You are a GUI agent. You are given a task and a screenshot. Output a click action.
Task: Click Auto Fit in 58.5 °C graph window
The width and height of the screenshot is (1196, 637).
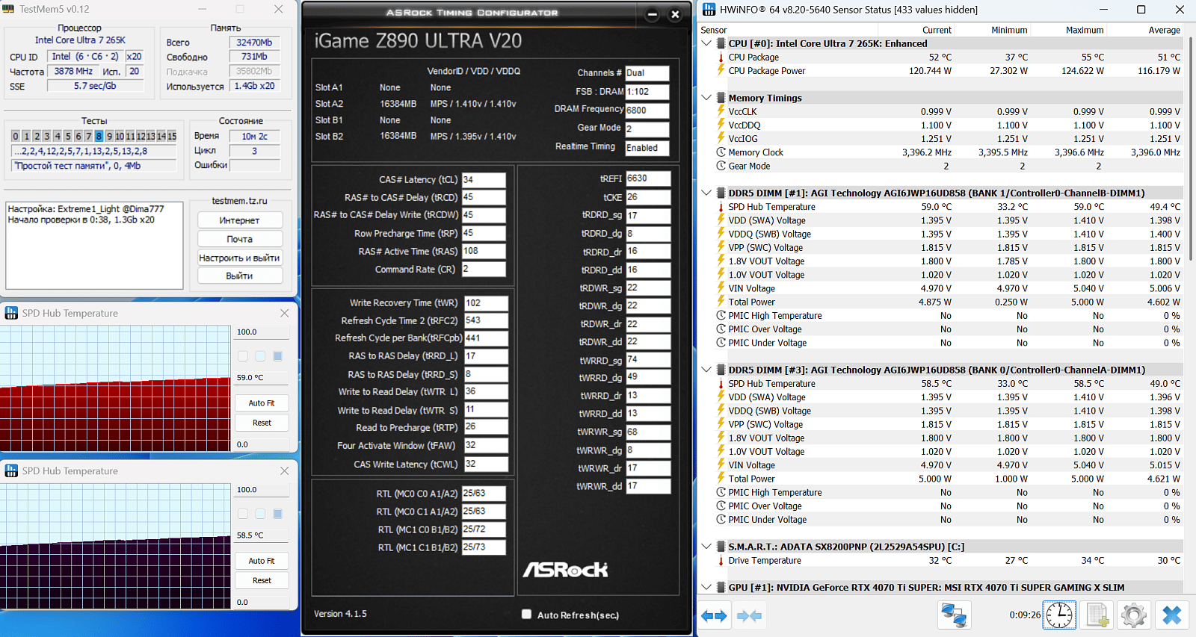[262, 561]
